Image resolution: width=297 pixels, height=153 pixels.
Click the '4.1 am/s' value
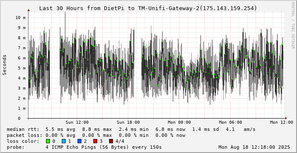(x=241, y=129)
